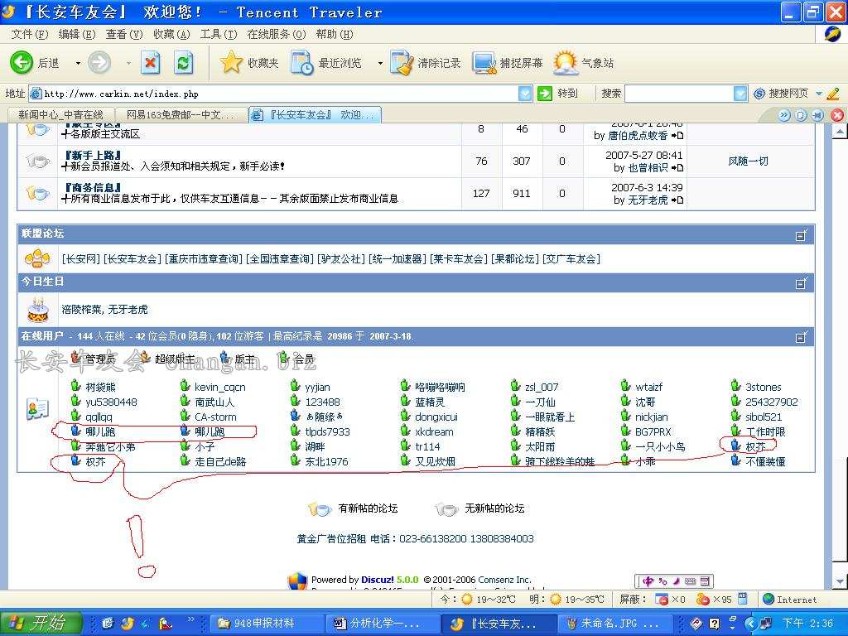This screenshot has height=636, width=848.
Task: Open the 文件(F) menu
Action: [x=30, y=34]
